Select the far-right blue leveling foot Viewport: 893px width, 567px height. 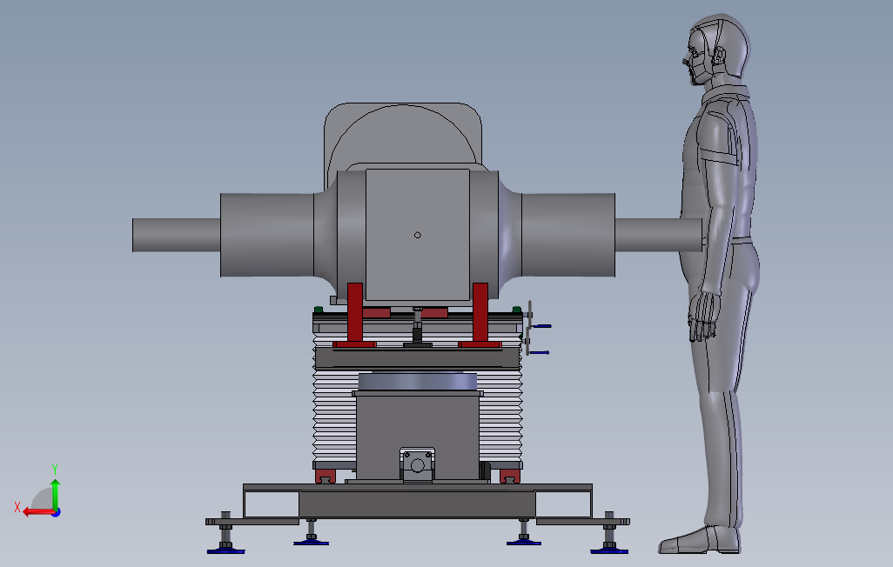coord(609,550)
